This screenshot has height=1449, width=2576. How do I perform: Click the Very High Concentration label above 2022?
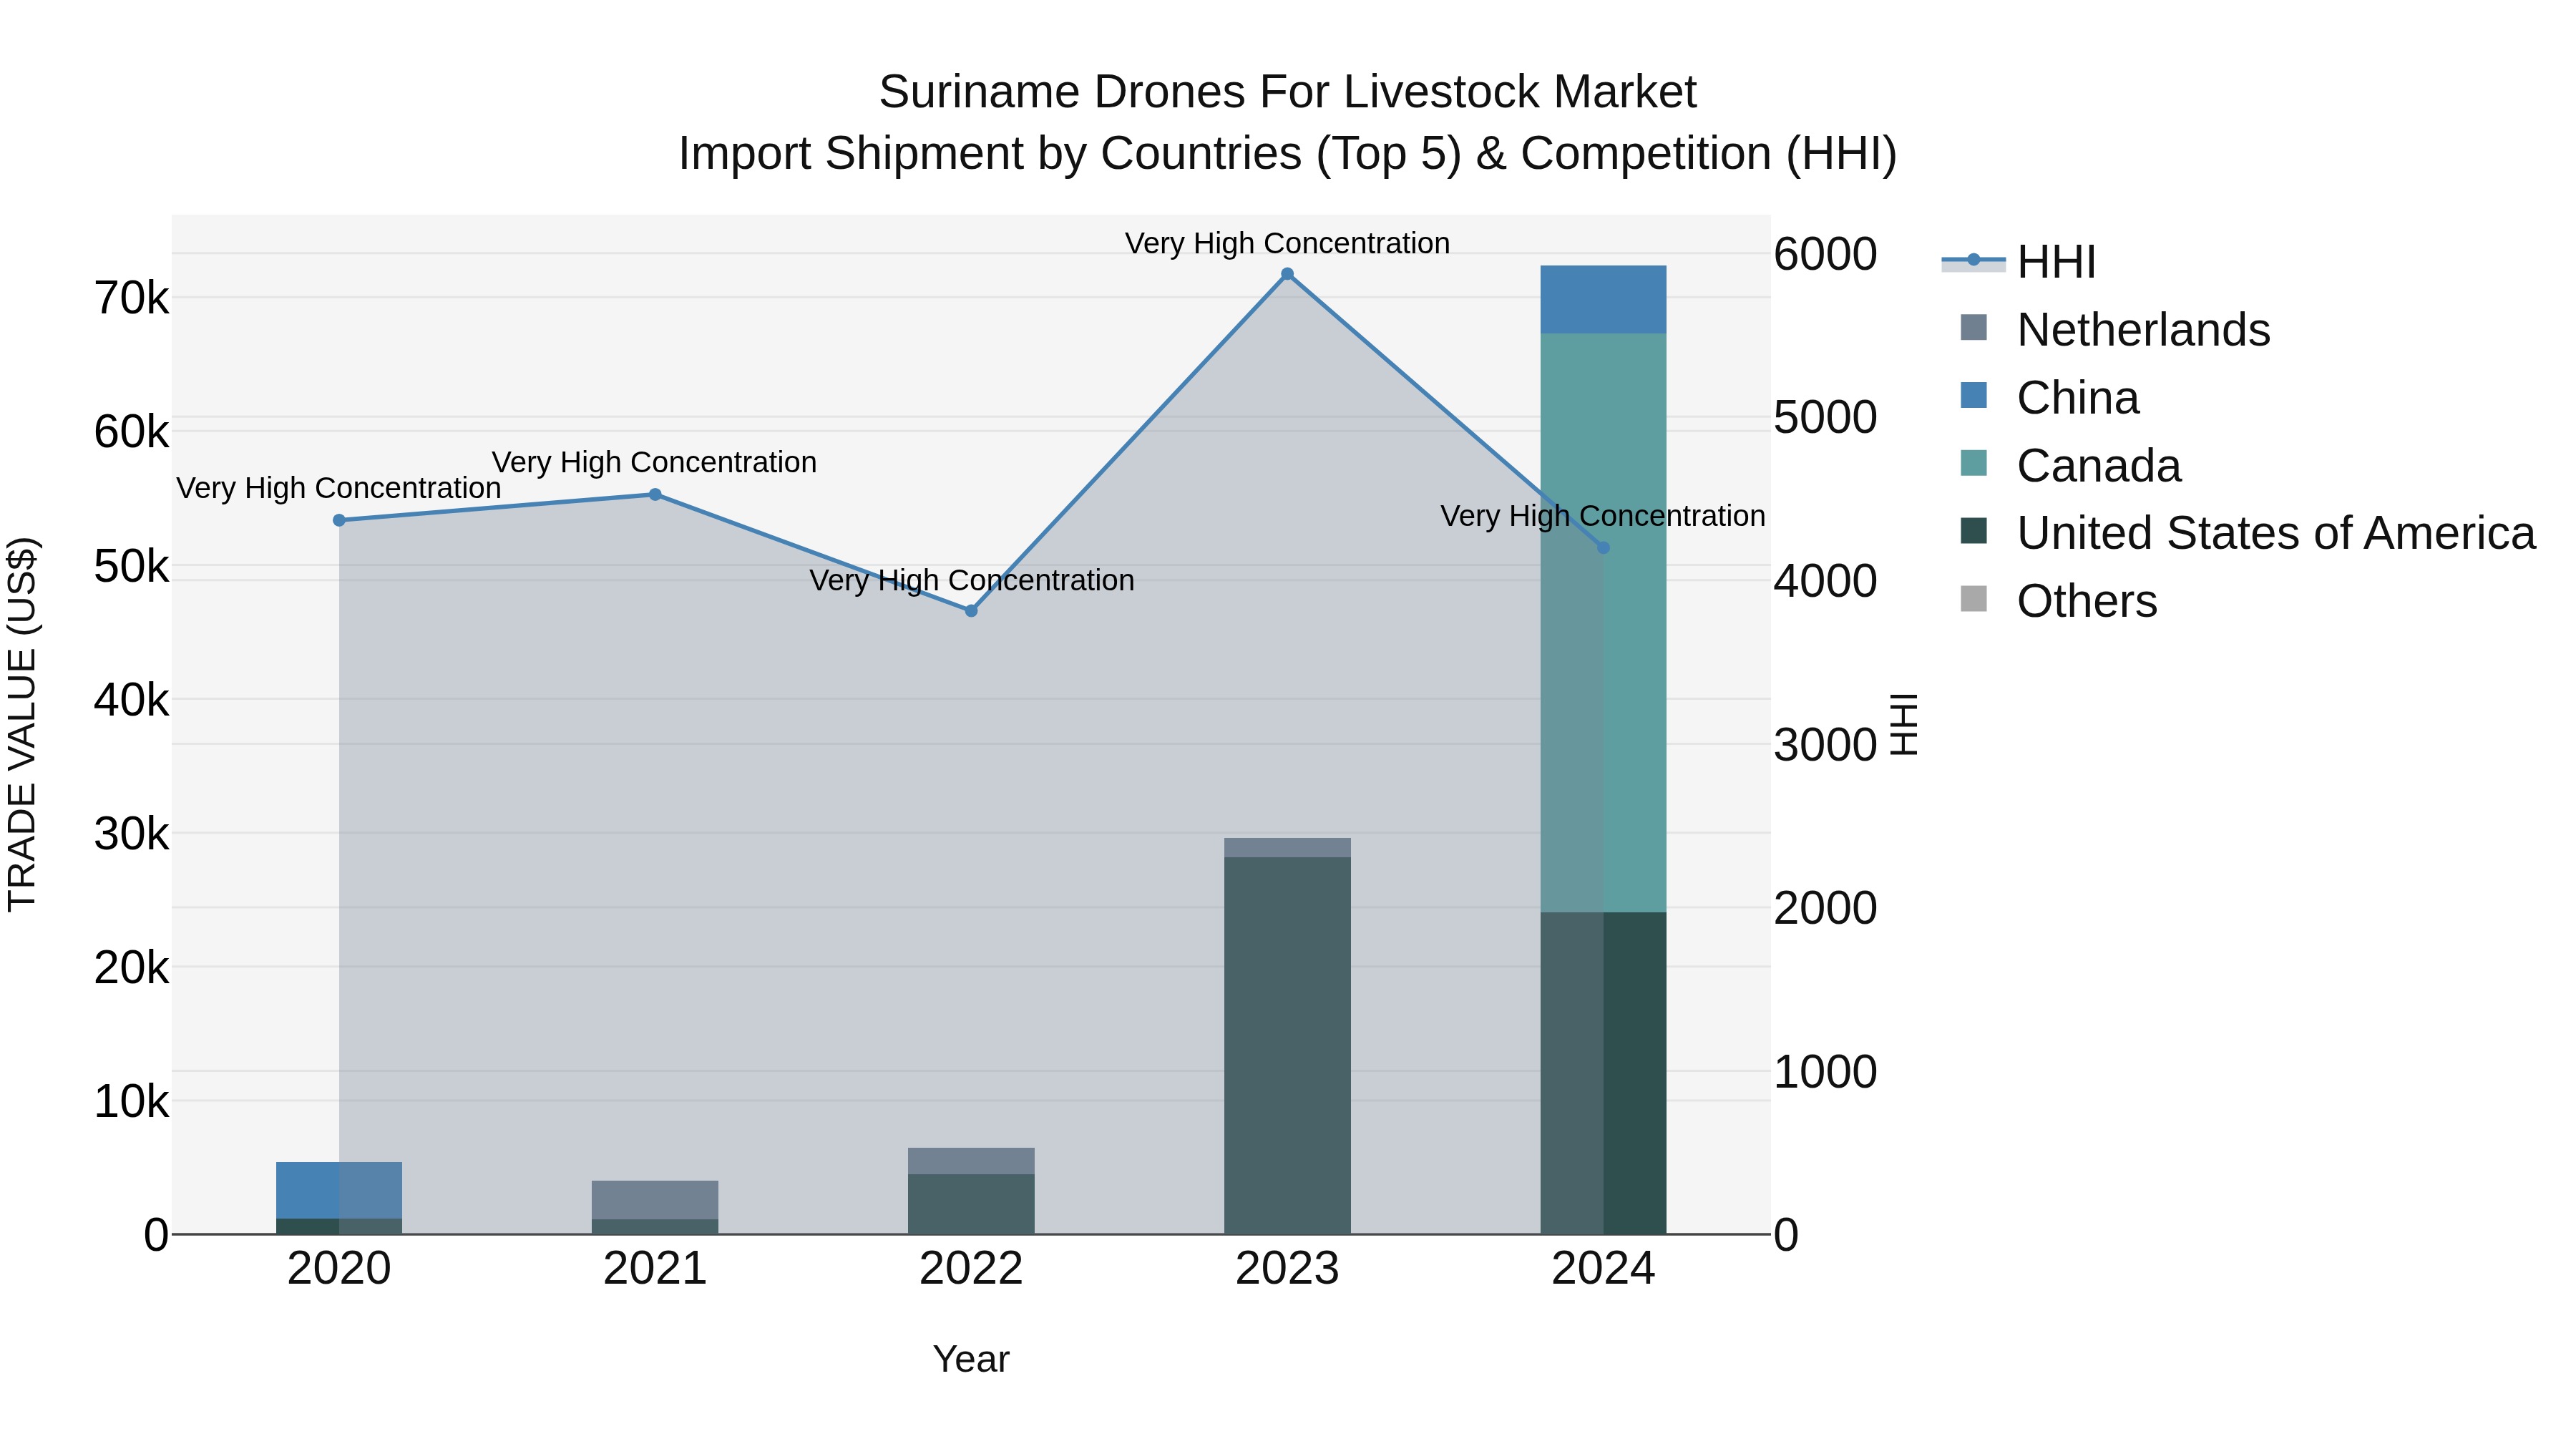(971, 580)
